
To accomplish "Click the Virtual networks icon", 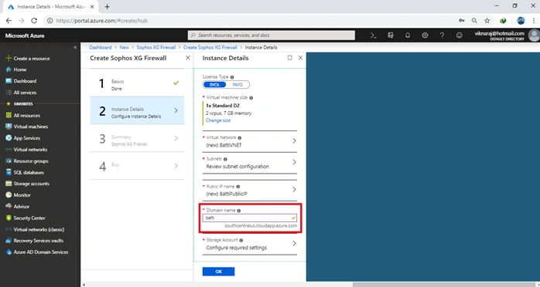I will (x=9, y=150).
